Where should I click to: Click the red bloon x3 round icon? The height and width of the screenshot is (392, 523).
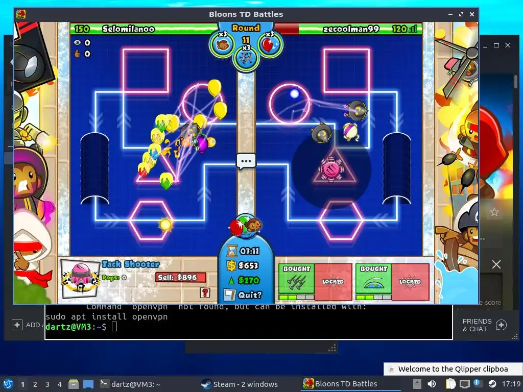pos(269,45)
